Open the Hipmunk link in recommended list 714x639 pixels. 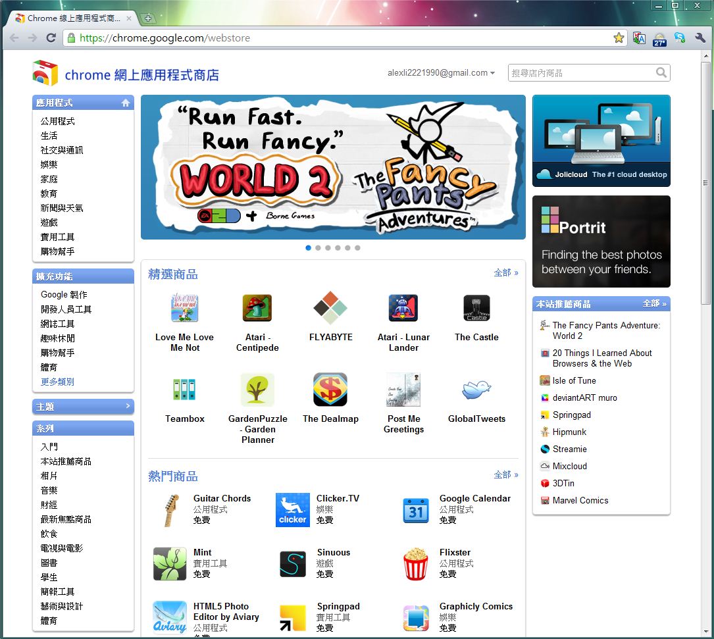pos(569,432)
